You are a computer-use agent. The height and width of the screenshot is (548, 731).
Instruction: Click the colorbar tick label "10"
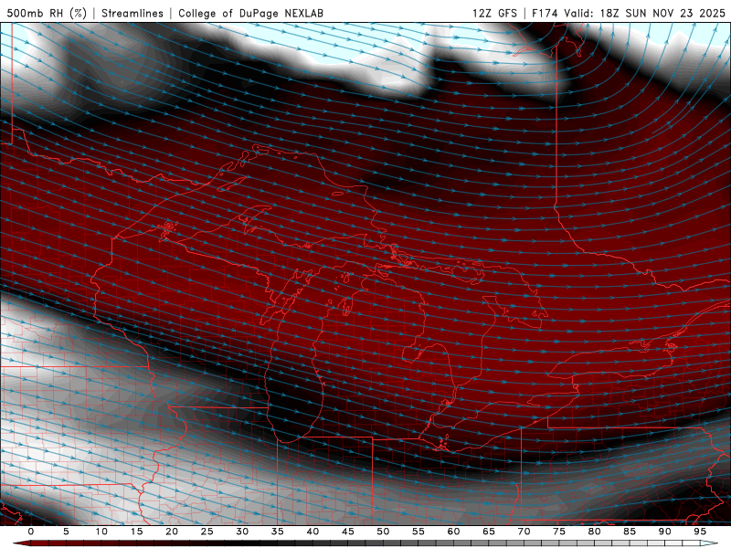pyautogui.click(x=101, y=532)
